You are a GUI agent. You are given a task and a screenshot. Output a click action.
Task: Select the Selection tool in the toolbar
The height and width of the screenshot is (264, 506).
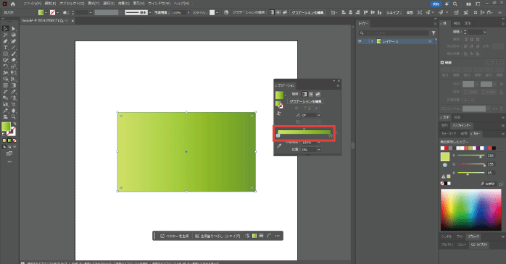[6, 29]
